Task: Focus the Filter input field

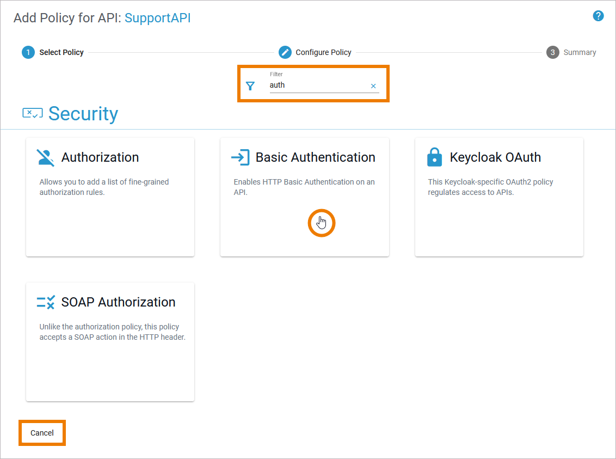Action: tap(318, 85)
